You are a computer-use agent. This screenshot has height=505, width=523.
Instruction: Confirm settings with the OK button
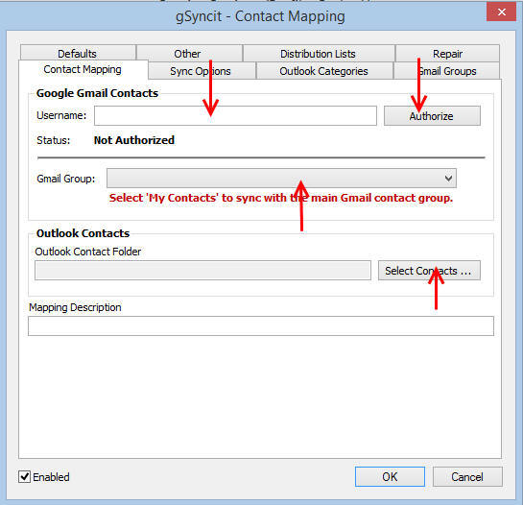coord(390,476)
